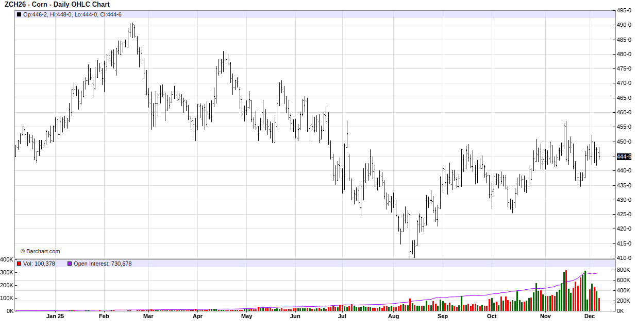
Task: Click the Vol: 100,378 legend label
Action: tap(39, 264)
